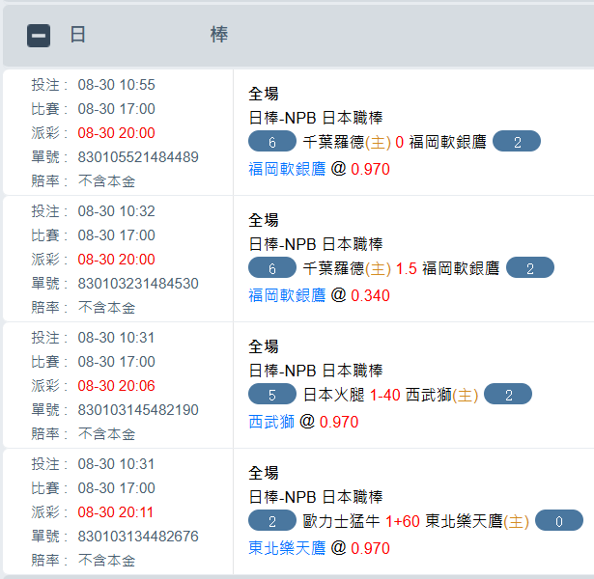
Task: Click 日本火腿 team name
Action: (334, 395)
